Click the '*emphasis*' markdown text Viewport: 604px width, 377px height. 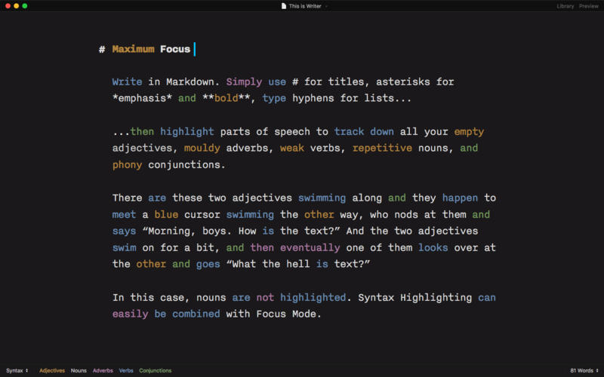142,99
